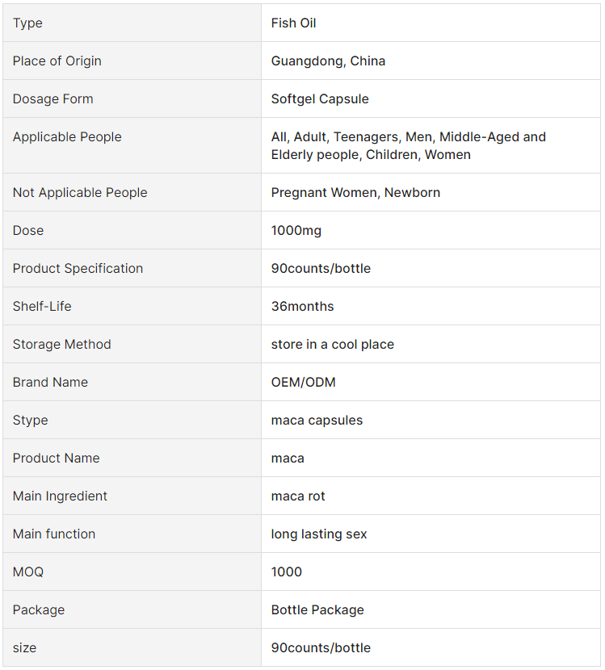The width and height of the screenshot is (605, 670).
Task: Select the Not Applicable People label
Action: 80,193
